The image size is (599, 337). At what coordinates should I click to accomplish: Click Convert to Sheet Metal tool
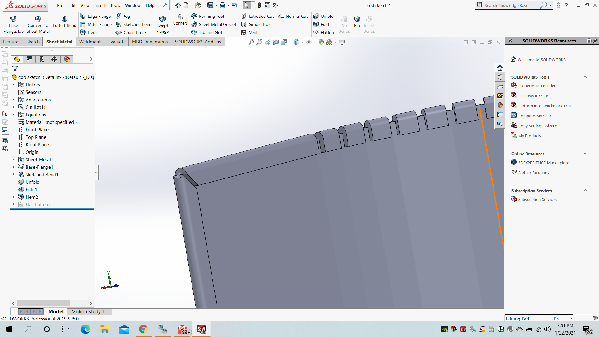point(38,25)
